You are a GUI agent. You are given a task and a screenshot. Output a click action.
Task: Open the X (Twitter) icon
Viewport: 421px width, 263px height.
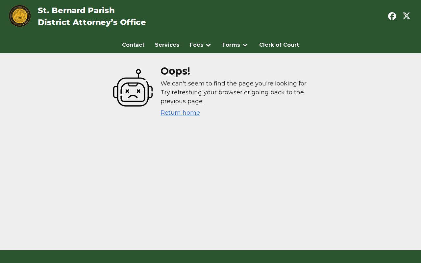(407, 16)
